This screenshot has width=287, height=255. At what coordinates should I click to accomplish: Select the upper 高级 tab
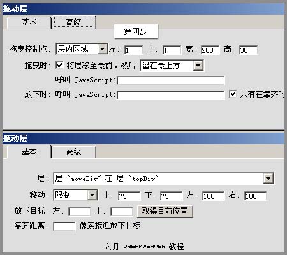73,22
